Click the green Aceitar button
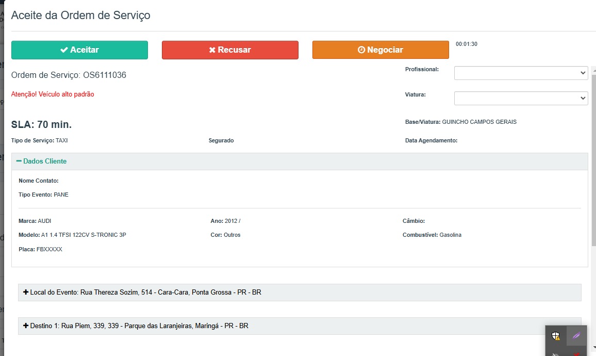Viewport: 596px width, 356px height. (79, 50)
